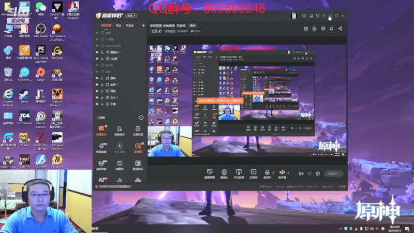Toggle visibility of 摄像头 1 layer
Screen dimensions: 414x233
pos(97,52)
